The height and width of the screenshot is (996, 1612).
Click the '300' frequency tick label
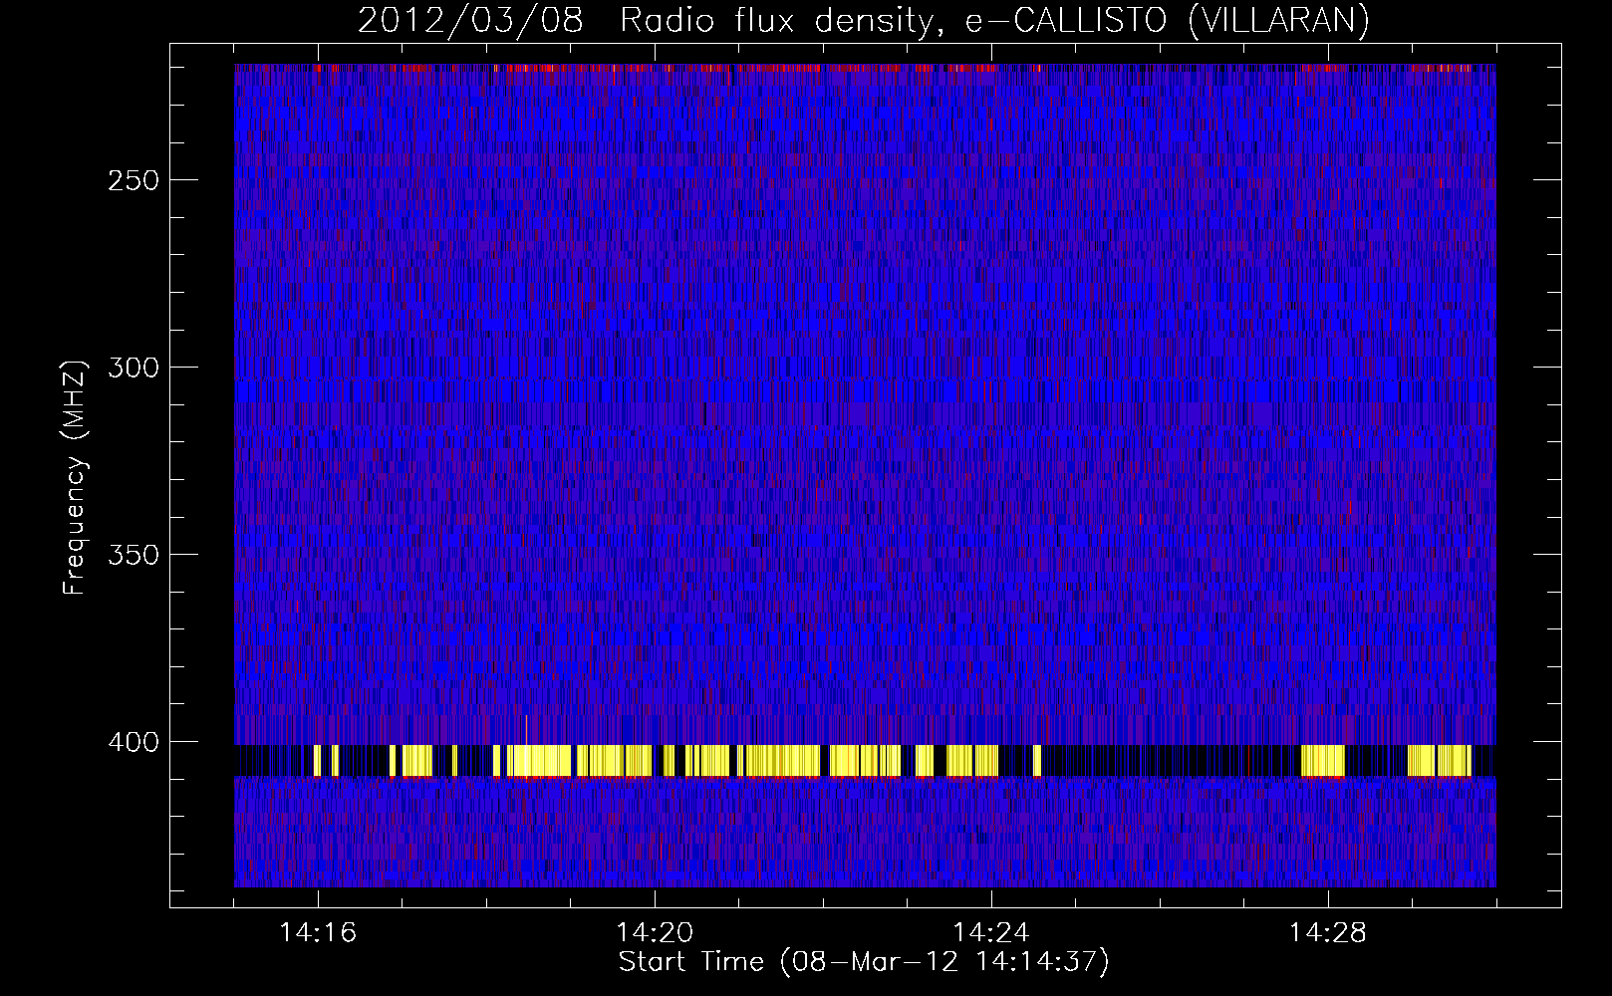[x=134, y=368]
